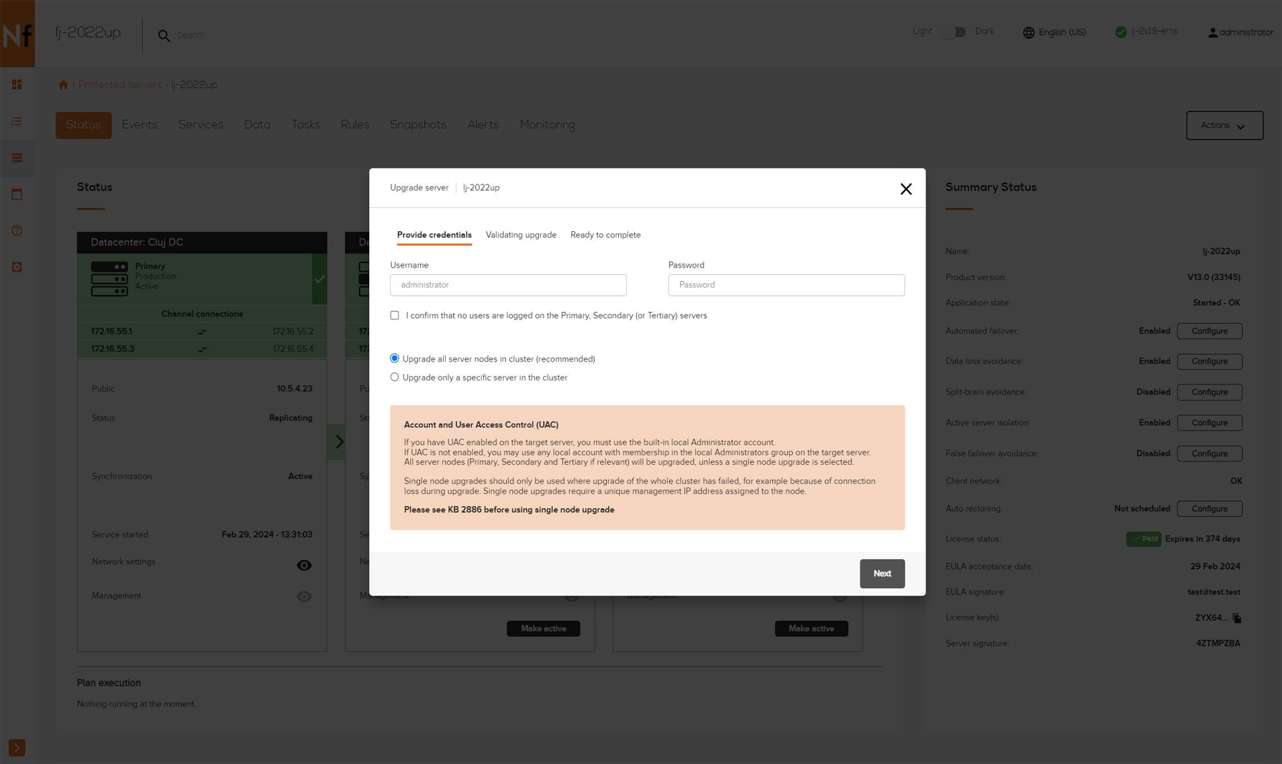
Task: Select the Ready to complete step
Action: (605, 235)
